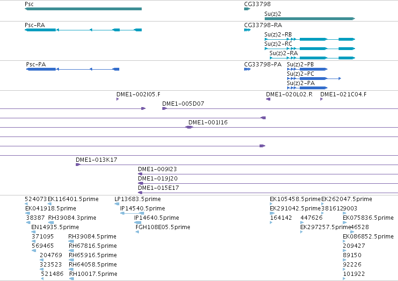Image resolution: width=398 pixels, height=281 pixels.
Task: Open EST EK291042.5prime
Action: [295, 209]
